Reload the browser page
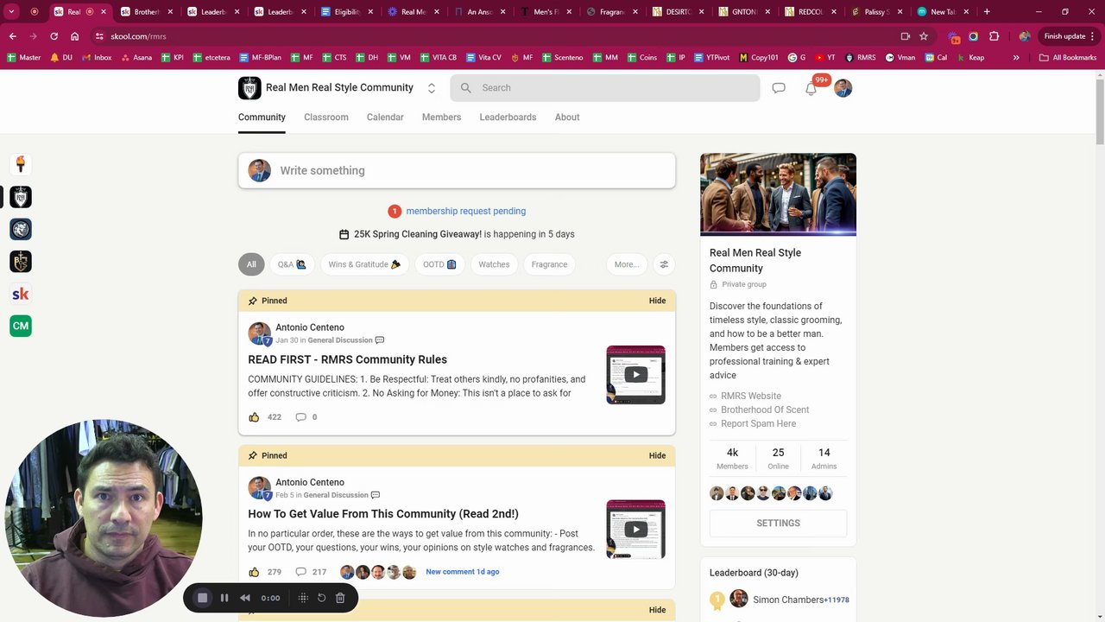Image resolution: width=1105 pixels, height=622 pixels. (54, 36)
